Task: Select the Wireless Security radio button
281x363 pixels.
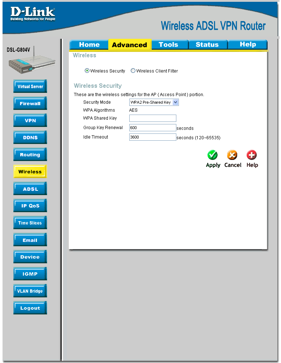Action: coord(87,71)
